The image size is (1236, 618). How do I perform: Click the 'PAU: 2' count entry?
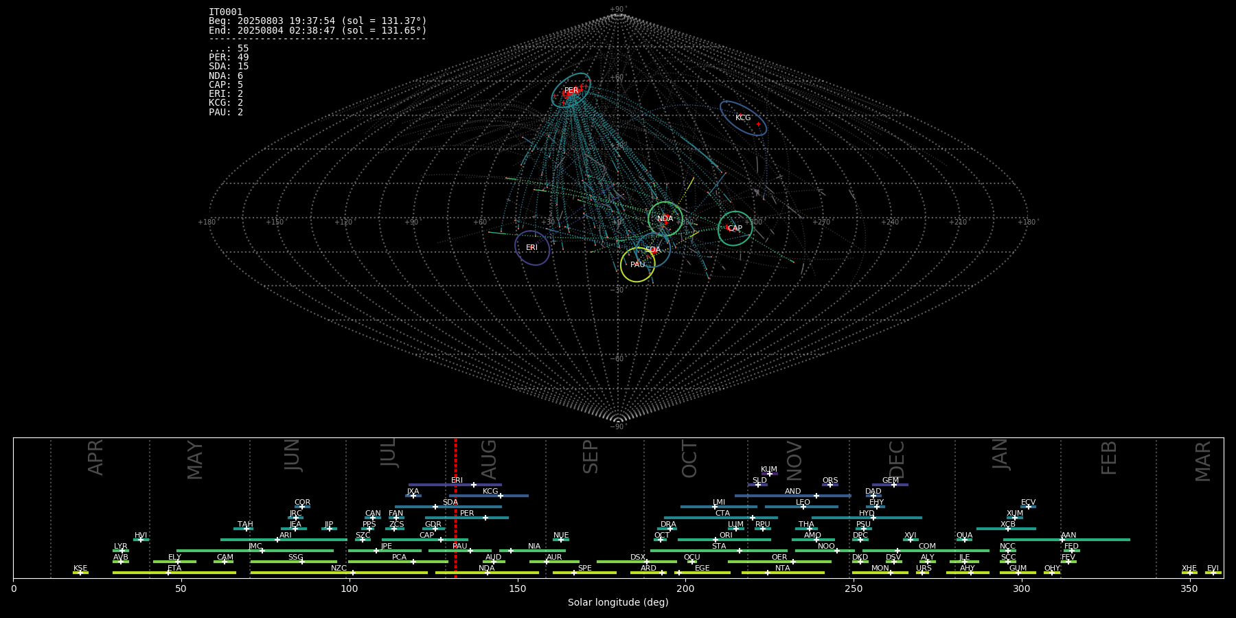pyautogui.click(x=226, y=112)
